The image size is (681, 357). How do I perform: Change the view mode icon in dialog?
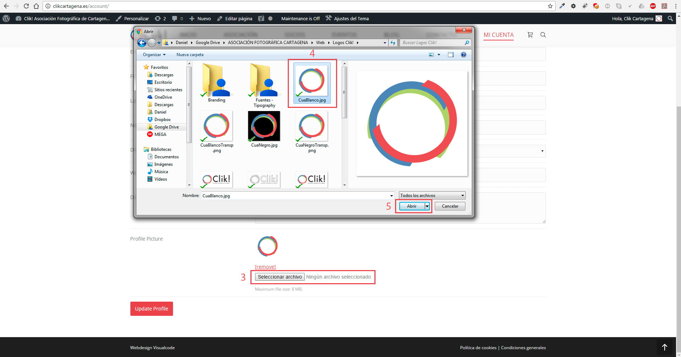click(x=431, y=55)
